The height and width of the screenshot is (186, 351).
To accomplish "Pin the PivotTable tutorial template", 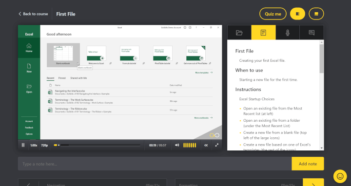I will [176, 63].
